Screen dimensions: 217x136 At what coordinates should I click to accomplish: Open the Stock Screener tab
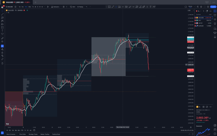[x=11, y=134]
